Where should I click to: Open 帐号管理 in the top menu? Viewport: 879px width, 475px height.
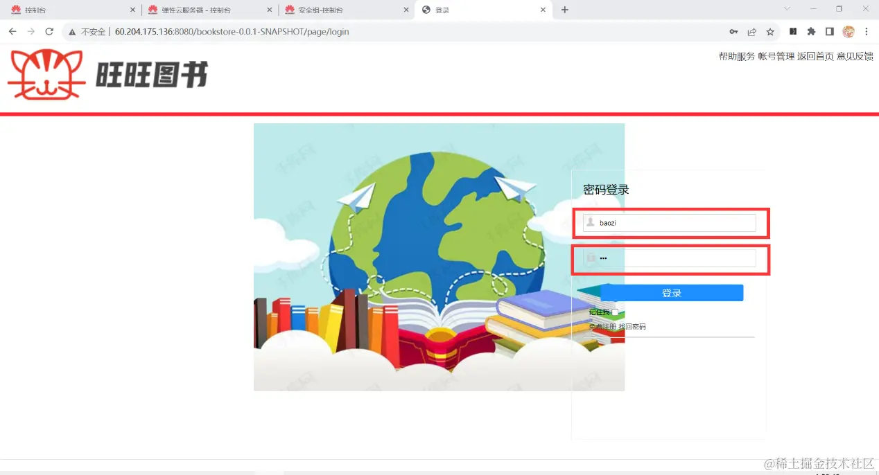[776, 57]
